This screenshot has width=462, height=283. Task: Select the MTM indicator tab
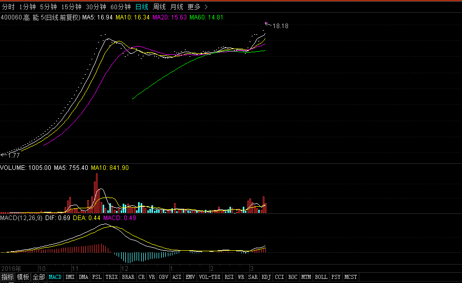pyautogui.click(x=306, y=277)
